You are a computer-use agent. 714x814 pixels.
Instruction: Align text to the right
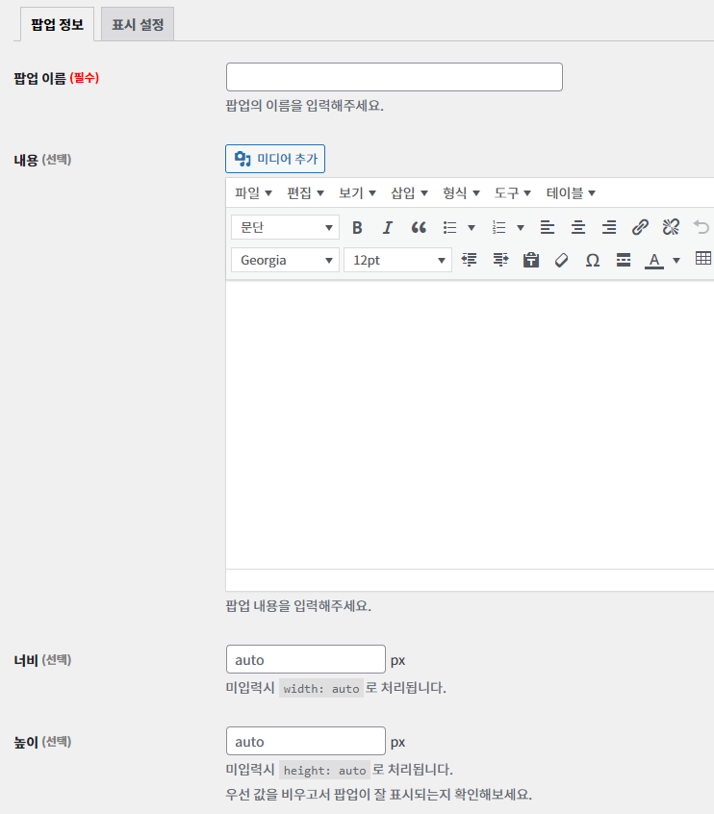609,227
